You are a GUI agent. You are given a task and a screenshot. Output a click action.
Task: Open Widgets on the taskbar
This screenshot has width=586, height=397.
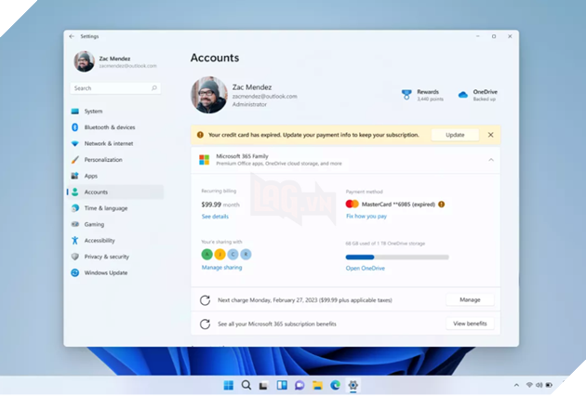(282, 385)
